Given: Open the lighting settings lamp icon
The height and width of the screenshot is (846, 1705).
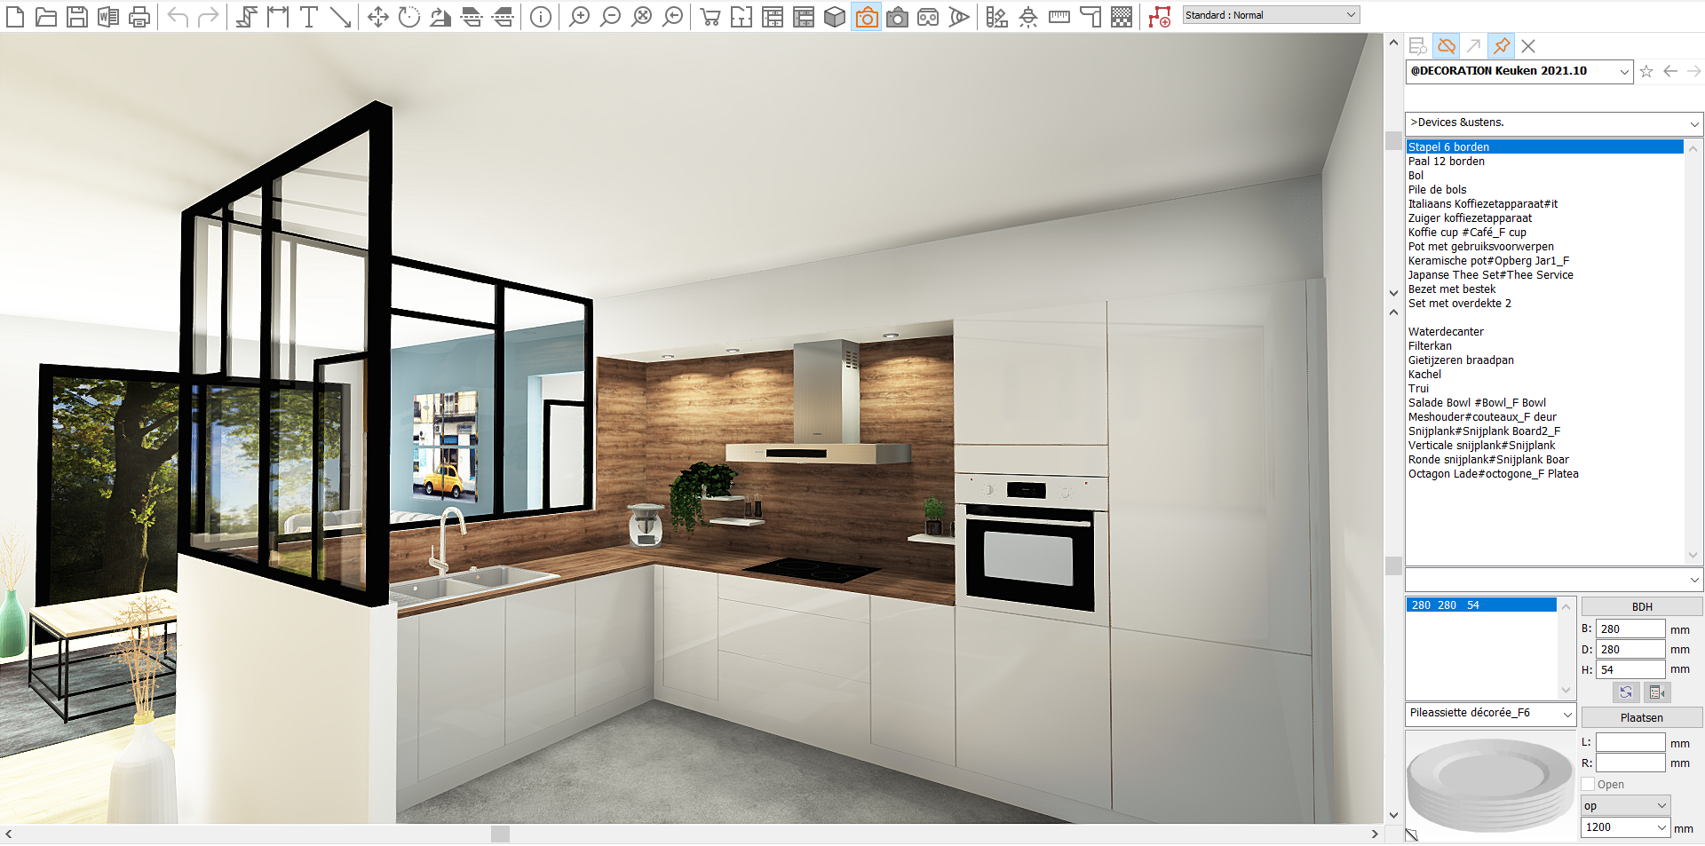Looking at the screenshot, I should (x=1028, y=17).
